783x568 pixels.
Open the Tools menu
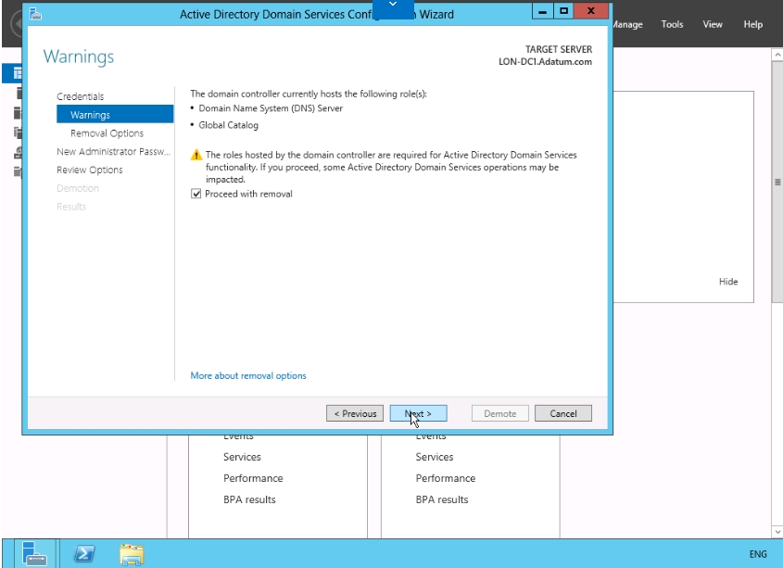(672, 24)
